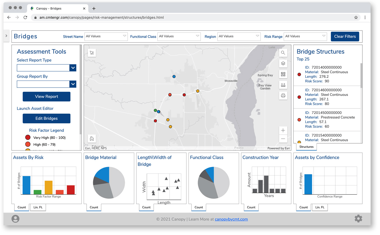The width and height of the screenshot is (380, 235).
Task: Select Lin. Ft. tab under Assets by Confidence
Action: point(320,207)
